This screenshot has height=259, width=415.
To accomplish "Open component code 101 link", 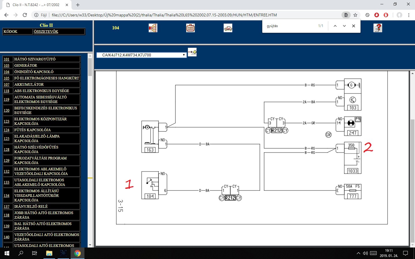I will (x=7, y=59).
